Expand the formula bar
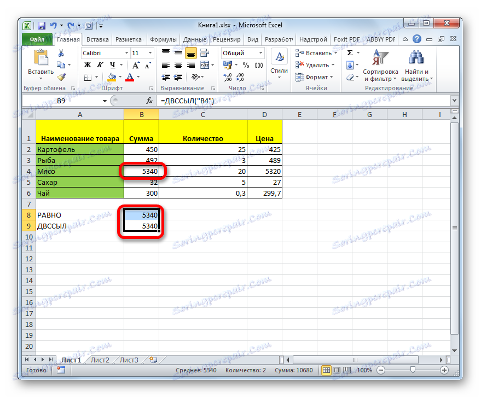This screenshot has width=481, height=398. click(x=454, y=100)
